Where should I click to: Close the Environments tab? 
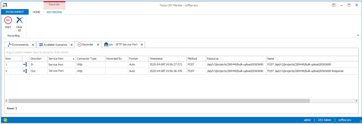[x=33, y=45]
